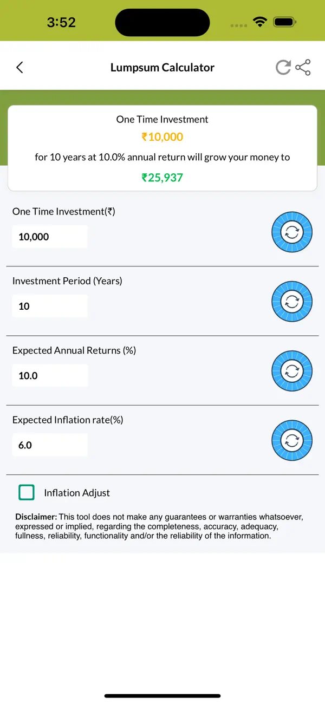Edit the One Time Investment amount
The image size is (325, 704).
click(x=50, y=237)
